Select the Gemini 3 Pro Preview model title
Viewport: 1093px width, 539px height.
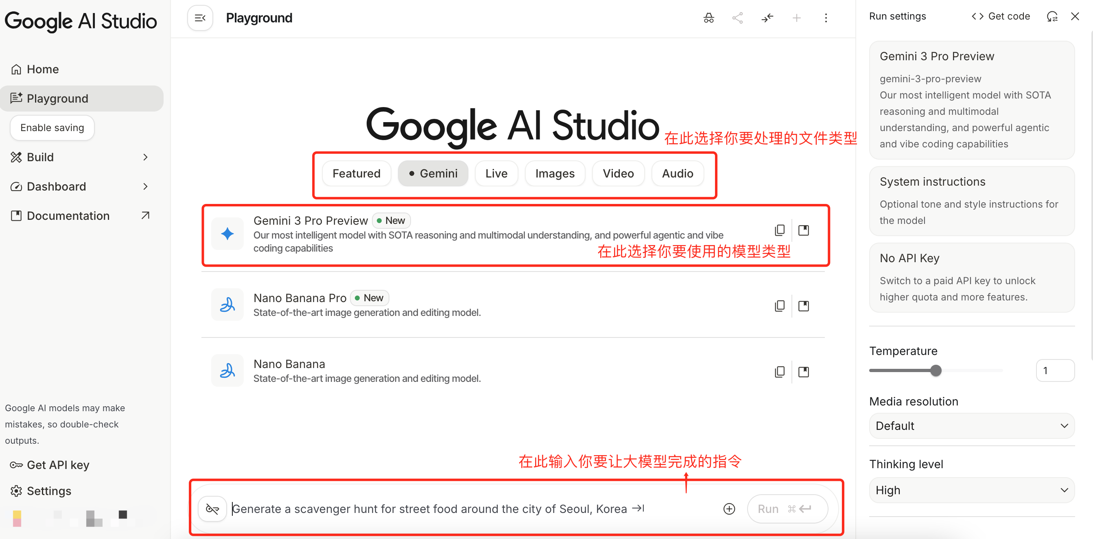[310, 221]
